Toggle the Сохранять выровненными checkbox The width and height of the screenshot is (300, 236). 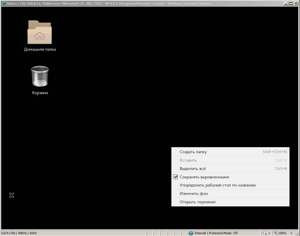click(175, 177)
